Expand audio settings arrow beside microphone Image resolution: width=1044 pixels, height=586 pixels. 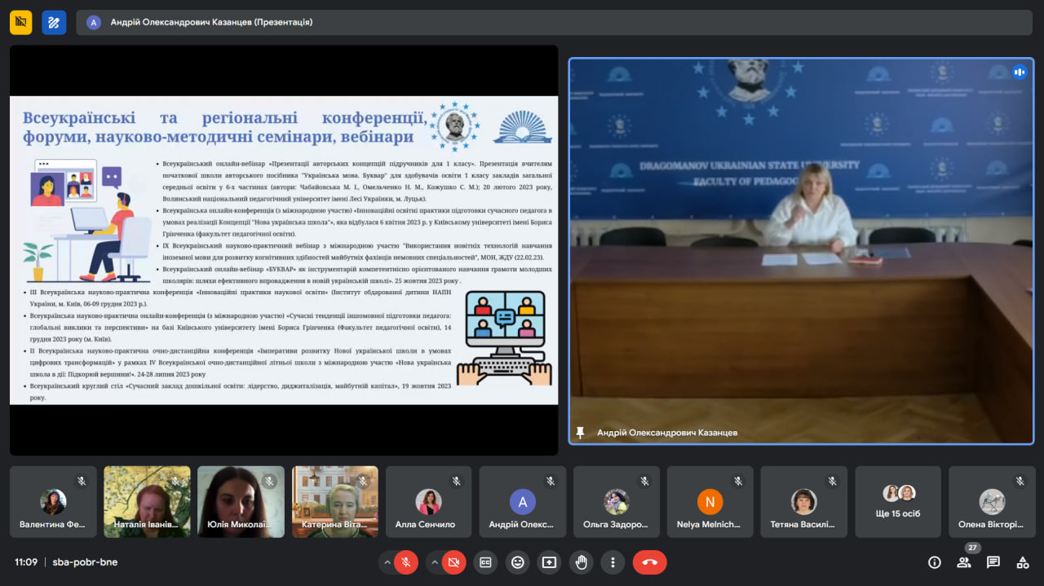[386, 562]
